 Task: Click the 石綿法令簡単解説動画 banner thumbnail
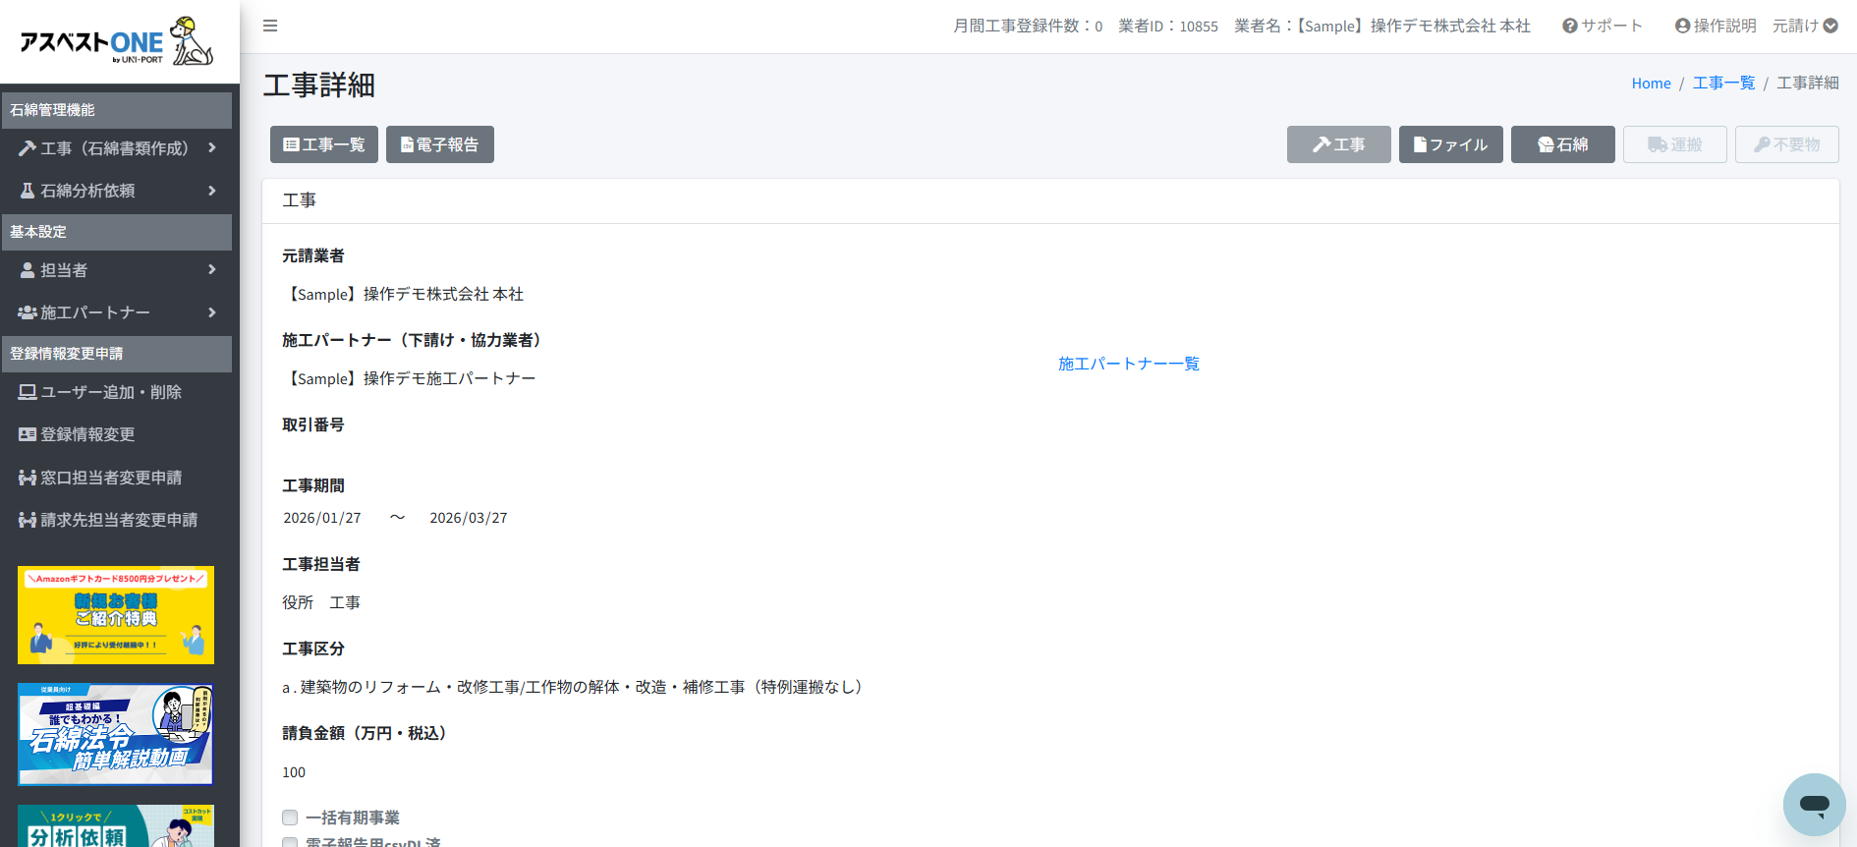click(116, 734)
